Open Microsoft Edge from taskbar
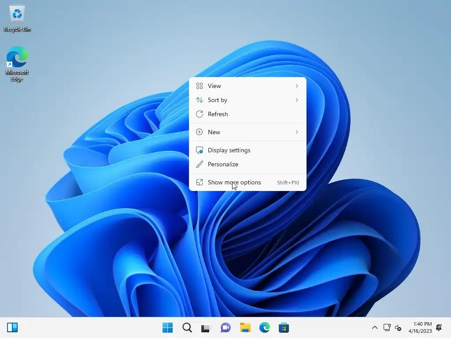Viewport: 451px width, 338px height. point(264,327)
